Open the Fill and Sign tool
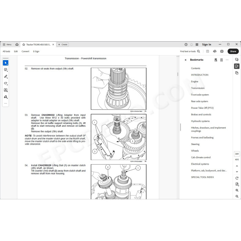 pyautogui.click(x=6, y=97)
